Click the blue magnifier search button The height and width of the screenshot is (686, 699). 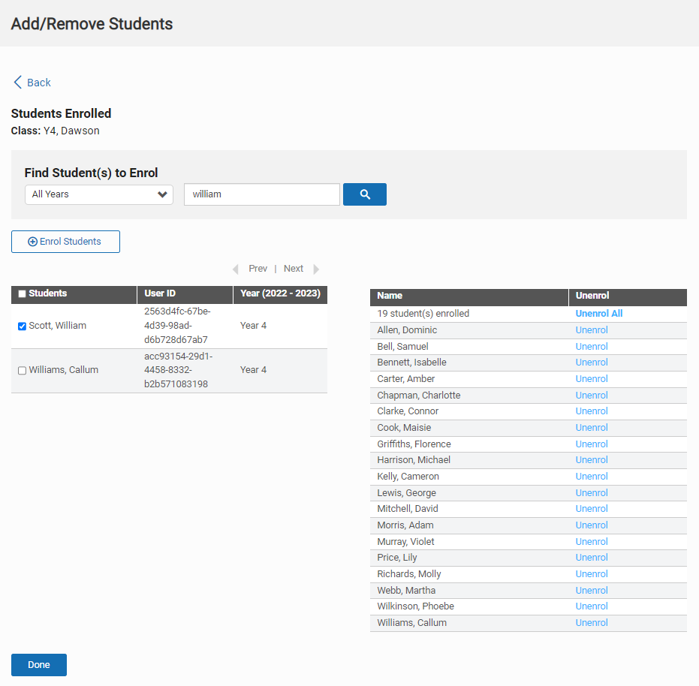coord(364,194)
